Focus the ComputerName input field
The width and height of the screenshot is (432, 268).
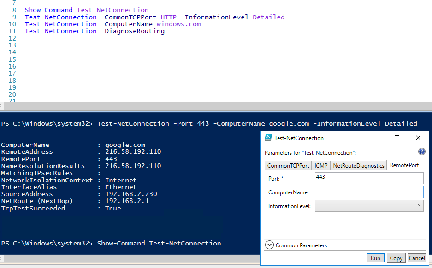coord(369,192)
